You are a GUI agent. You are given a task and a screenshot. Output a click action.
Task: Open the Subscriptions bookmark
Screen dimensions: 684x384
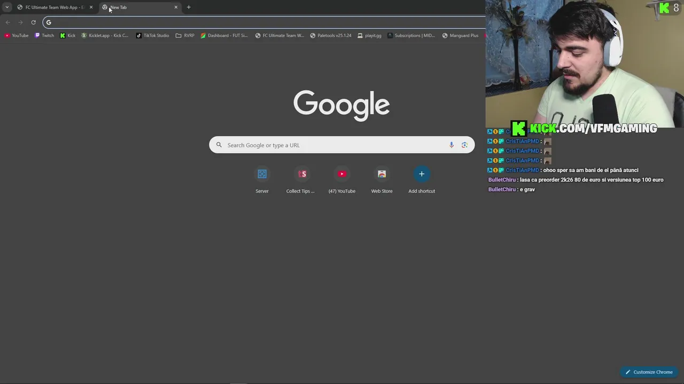click(411, 36)
